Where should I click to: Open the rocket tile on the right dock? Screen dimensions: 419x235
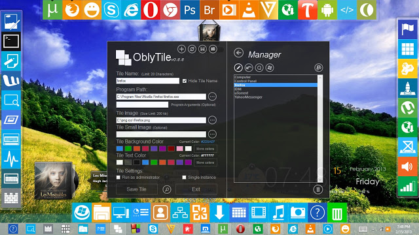click(407, 88)
